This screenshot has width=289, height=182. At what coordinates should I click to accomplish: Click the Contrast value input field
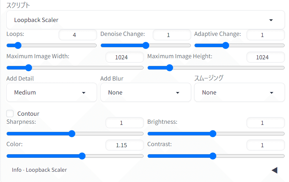[x=265, y=145]
